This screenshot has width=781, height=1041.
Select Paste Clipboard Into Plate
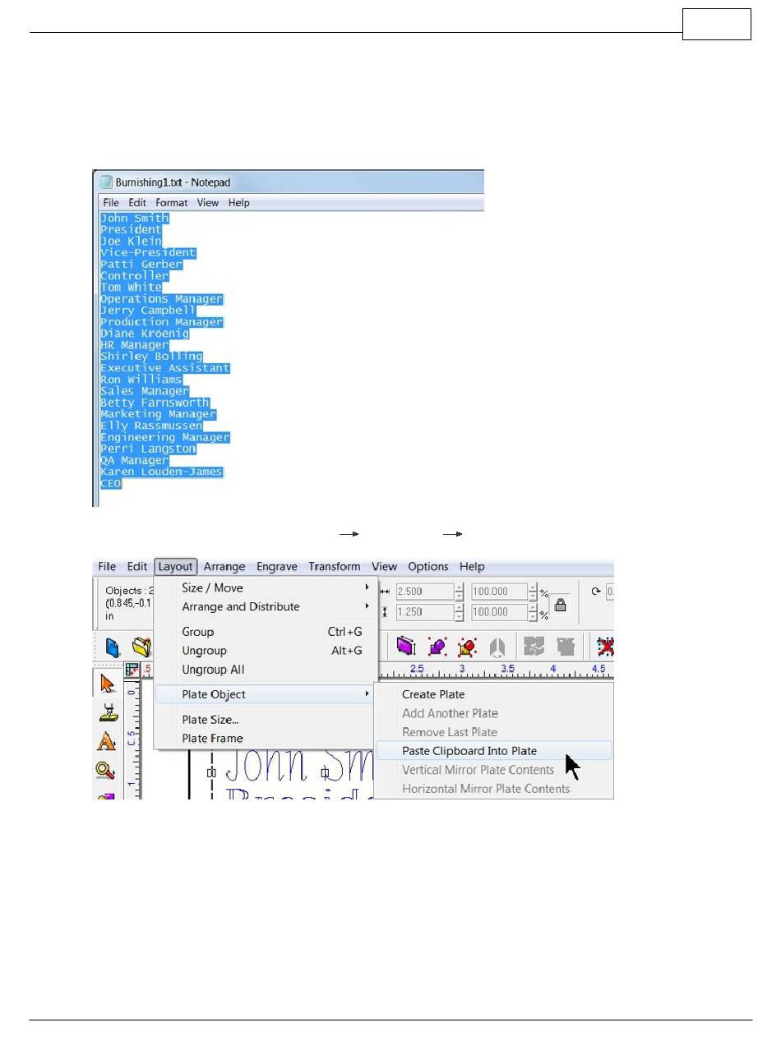493,751
